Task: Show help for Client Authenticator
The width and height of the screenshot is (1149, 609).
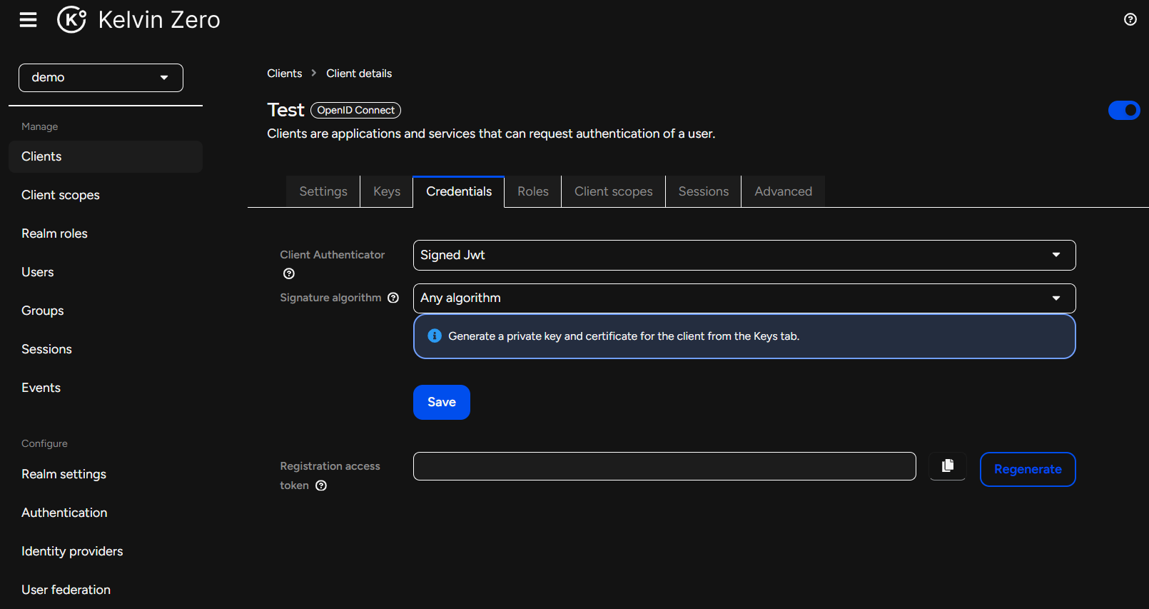Action: (x=289, y=273)
